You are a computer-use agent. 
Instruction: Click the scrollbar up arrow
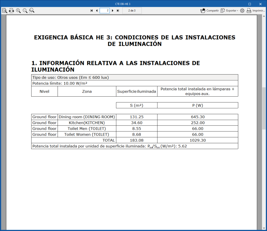(264, 16)
